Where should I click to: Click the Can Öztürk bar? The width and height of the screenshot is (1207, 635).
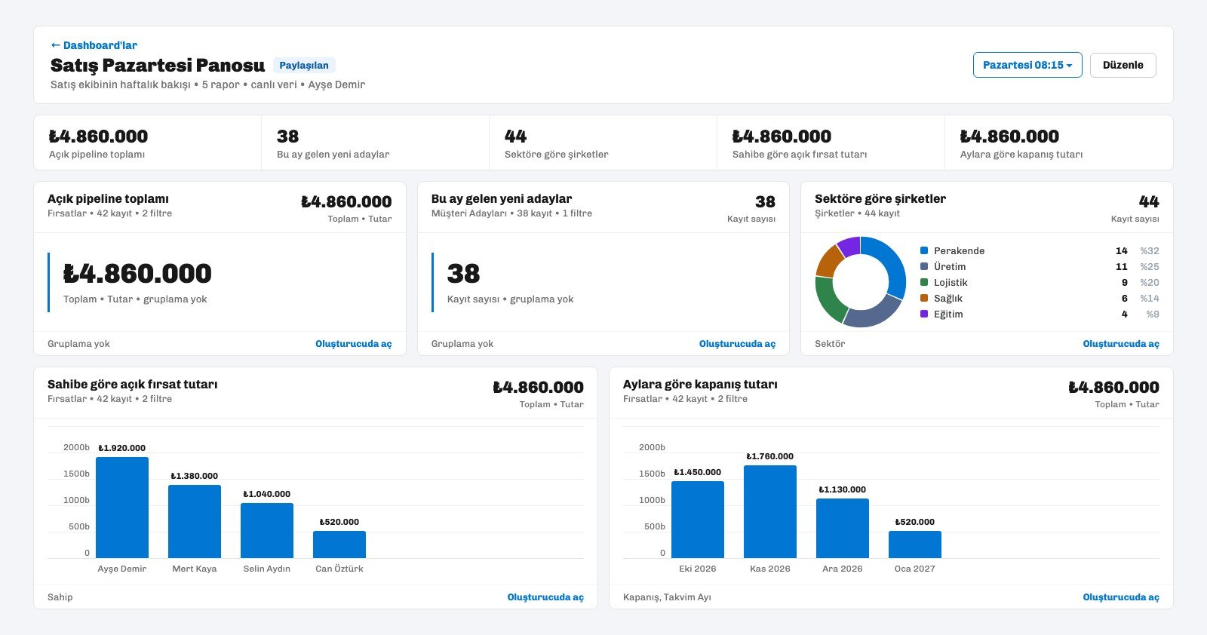(339, 545)
